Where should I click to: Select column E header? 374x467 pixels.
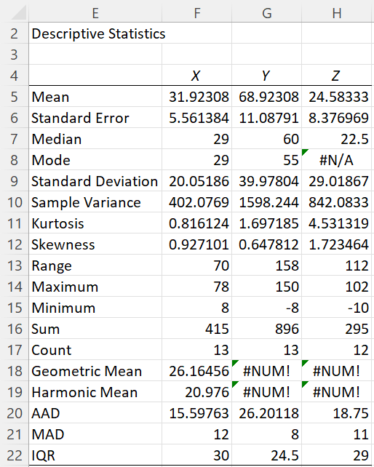pyautogui.click(x=95, y=13)
